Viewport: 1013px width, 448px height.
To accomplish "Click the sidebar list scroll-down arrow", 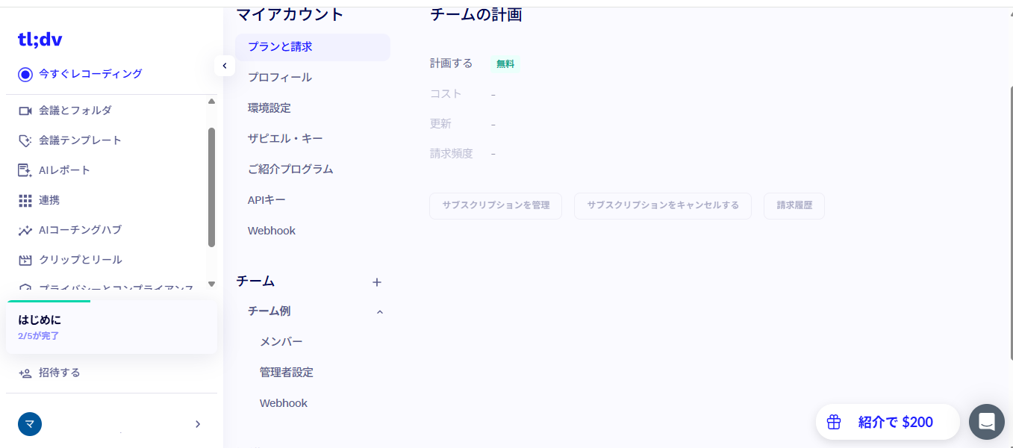I will click(x=211, y=284).
